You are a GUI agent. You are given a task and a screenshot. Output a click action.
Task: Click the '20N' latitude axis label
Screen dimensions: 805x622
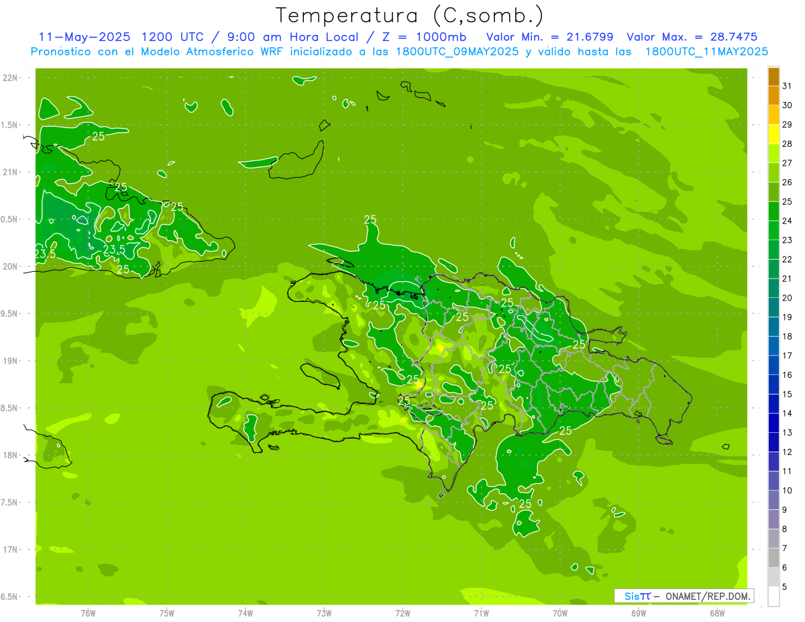coord(11,266)
